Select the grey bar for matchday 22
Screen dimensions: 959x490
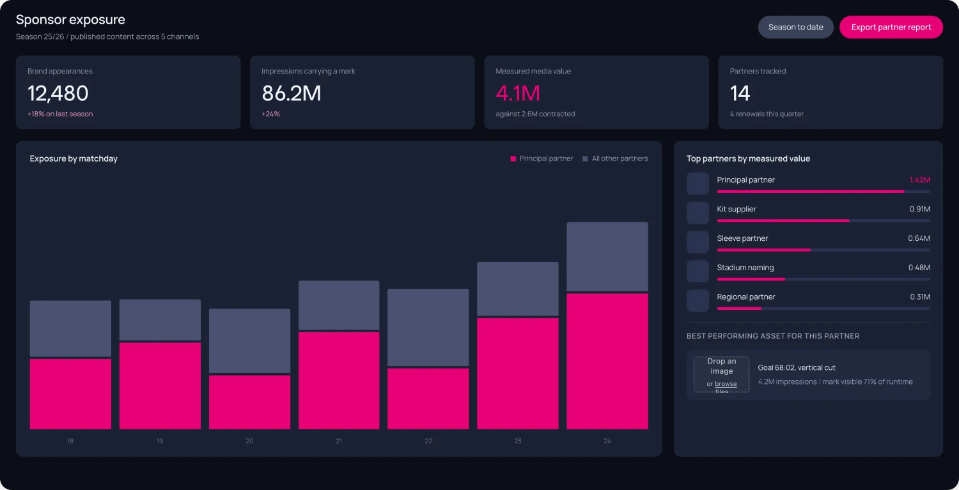pyautogui.click(x=428, y=327)
